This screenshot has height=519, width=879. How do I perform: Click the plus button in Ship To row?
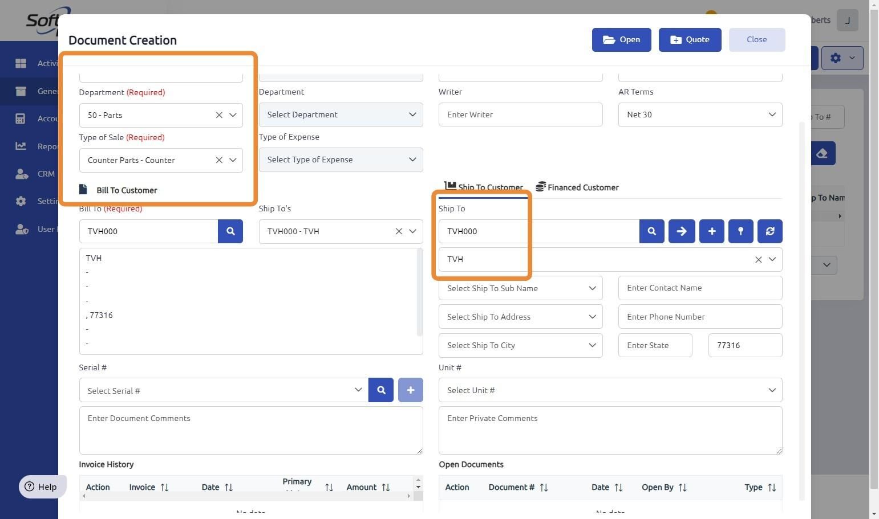pos(711,231)
